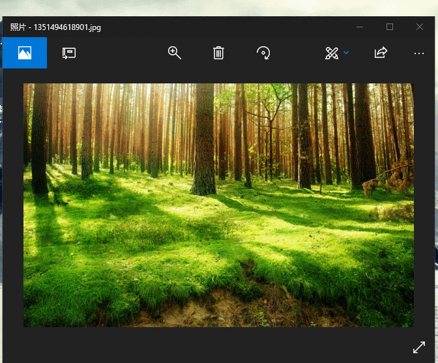438x363 pixels.
Task: Maximize the Photos window
Action: click(x=390, y=27)
